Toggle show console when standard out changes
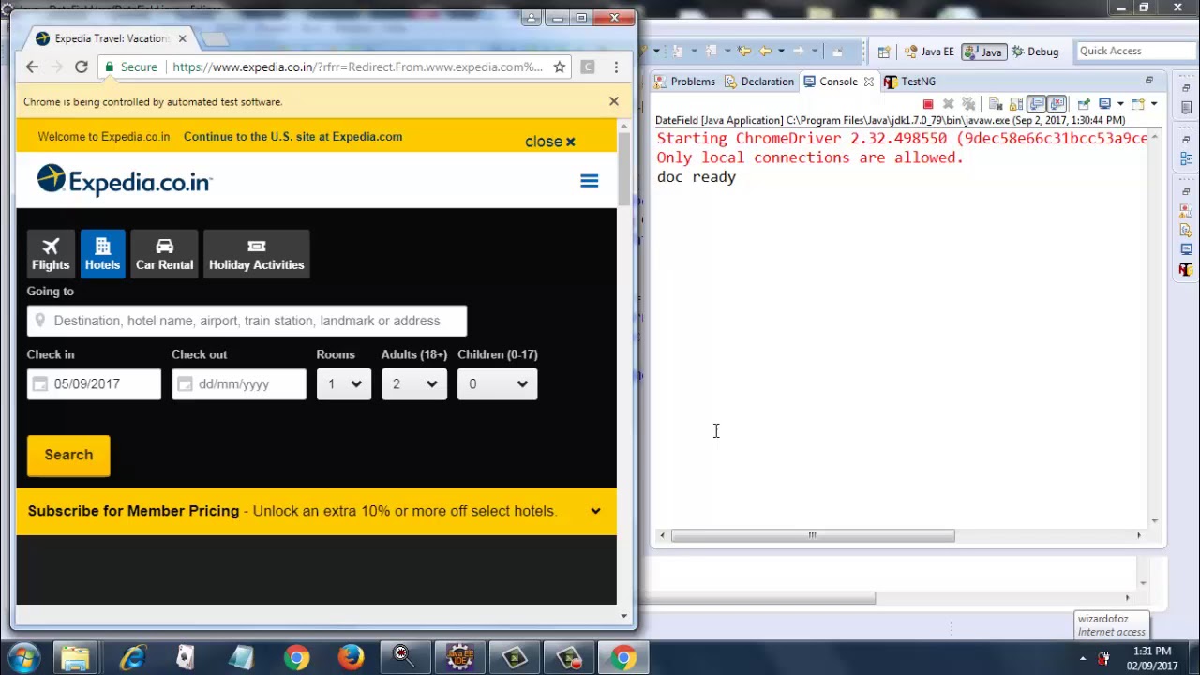The width and height of the screenshot is (1200, 675). click(x=1036, y=104)
